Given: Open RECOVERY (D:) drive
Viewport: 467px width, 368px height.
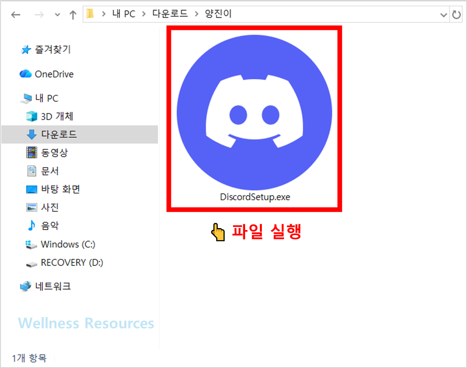Looking at the screenshot, I should pyautogui.click(x=72, y=263).
